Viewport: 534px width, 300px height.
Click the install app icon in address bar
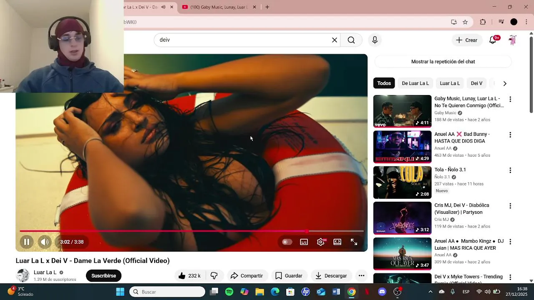pos(454,22)
